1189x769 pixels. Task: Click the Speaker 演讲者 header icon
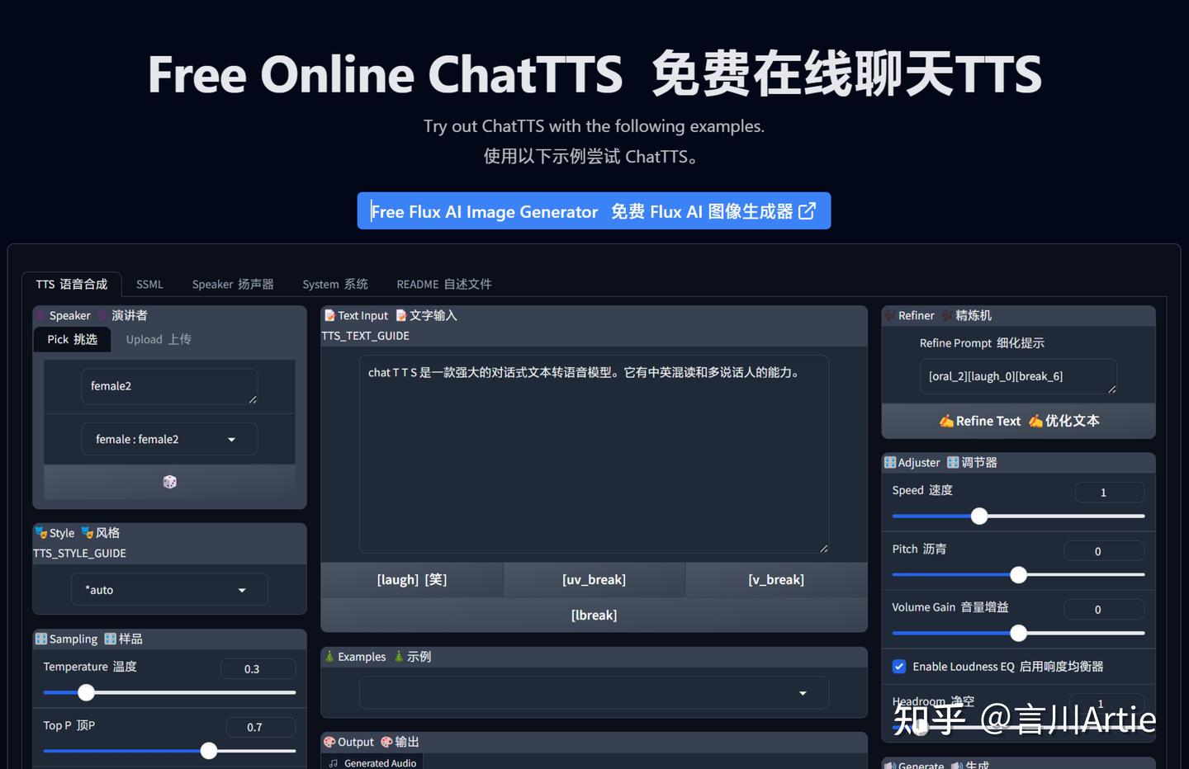(x=40, y=315)
